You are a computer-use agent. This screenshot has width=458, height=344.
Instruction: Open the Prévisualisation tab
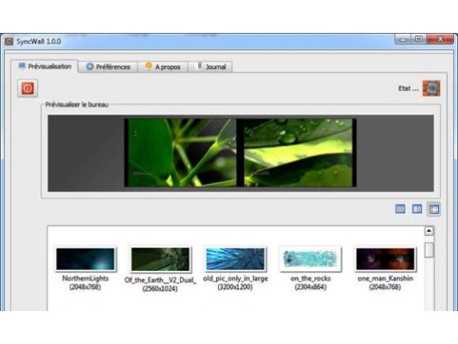(44, 67)
